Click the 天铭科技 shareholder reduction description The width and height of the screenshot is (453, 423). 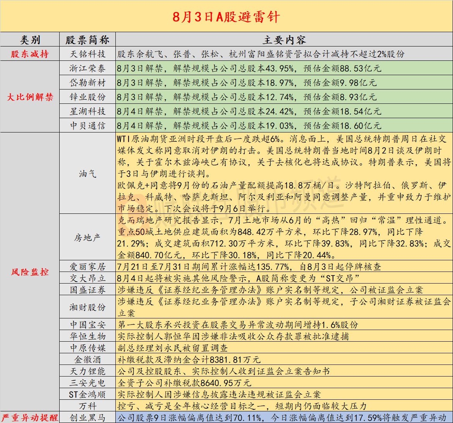click(261, 54)
